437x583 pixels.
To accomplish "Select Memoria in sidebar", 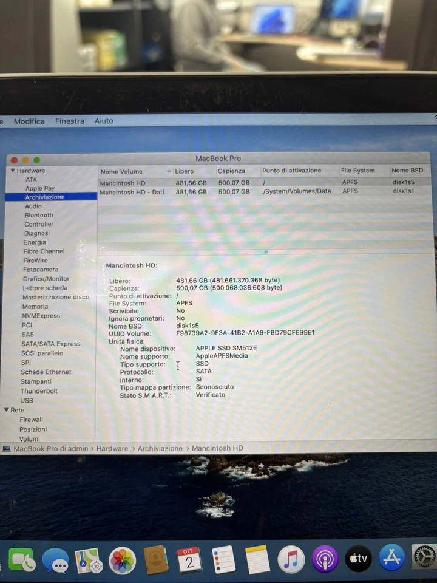I will tap(35, 306).
